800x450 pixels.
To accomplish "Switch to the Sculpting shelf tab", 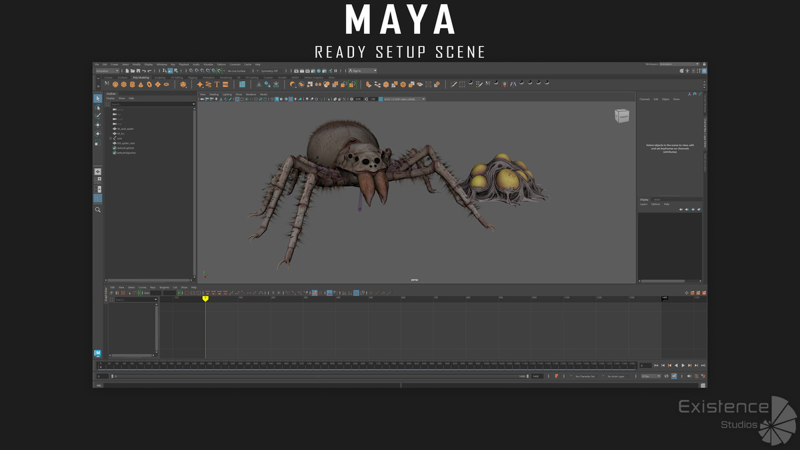I will (160, 77).
